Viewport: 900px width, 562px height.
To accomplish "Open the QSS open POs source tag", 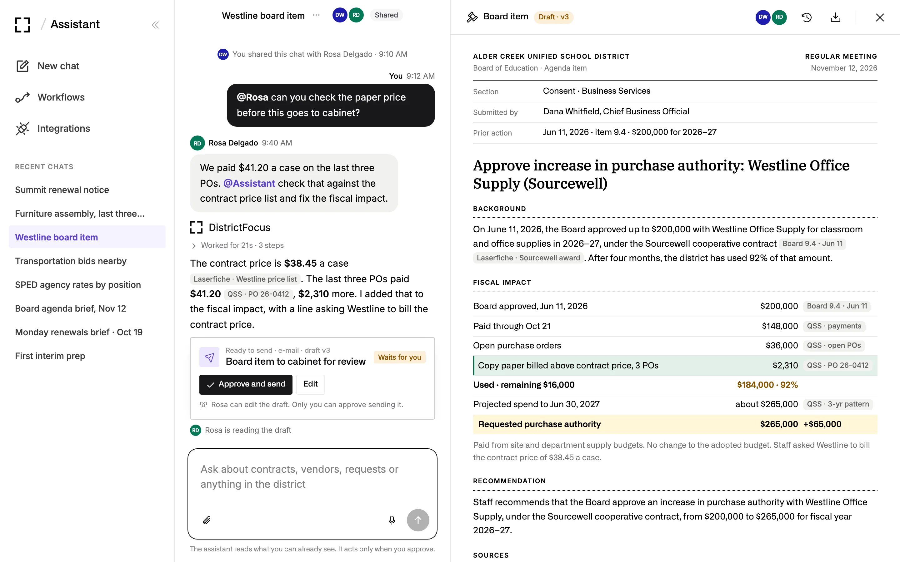I will click(x=834, y=345).
